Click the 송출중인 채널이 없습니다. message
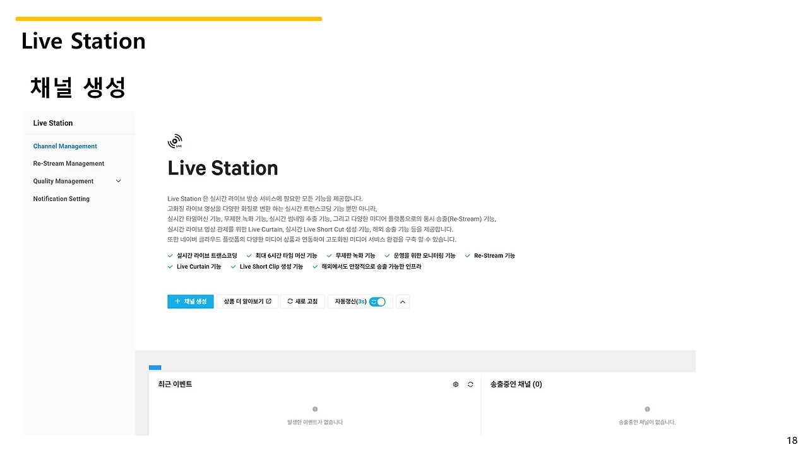 click(x=647, y=422)
